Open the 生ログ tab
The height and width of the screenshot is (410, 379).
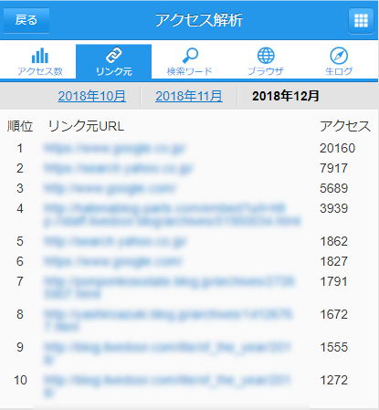click(x=339, y=62)
